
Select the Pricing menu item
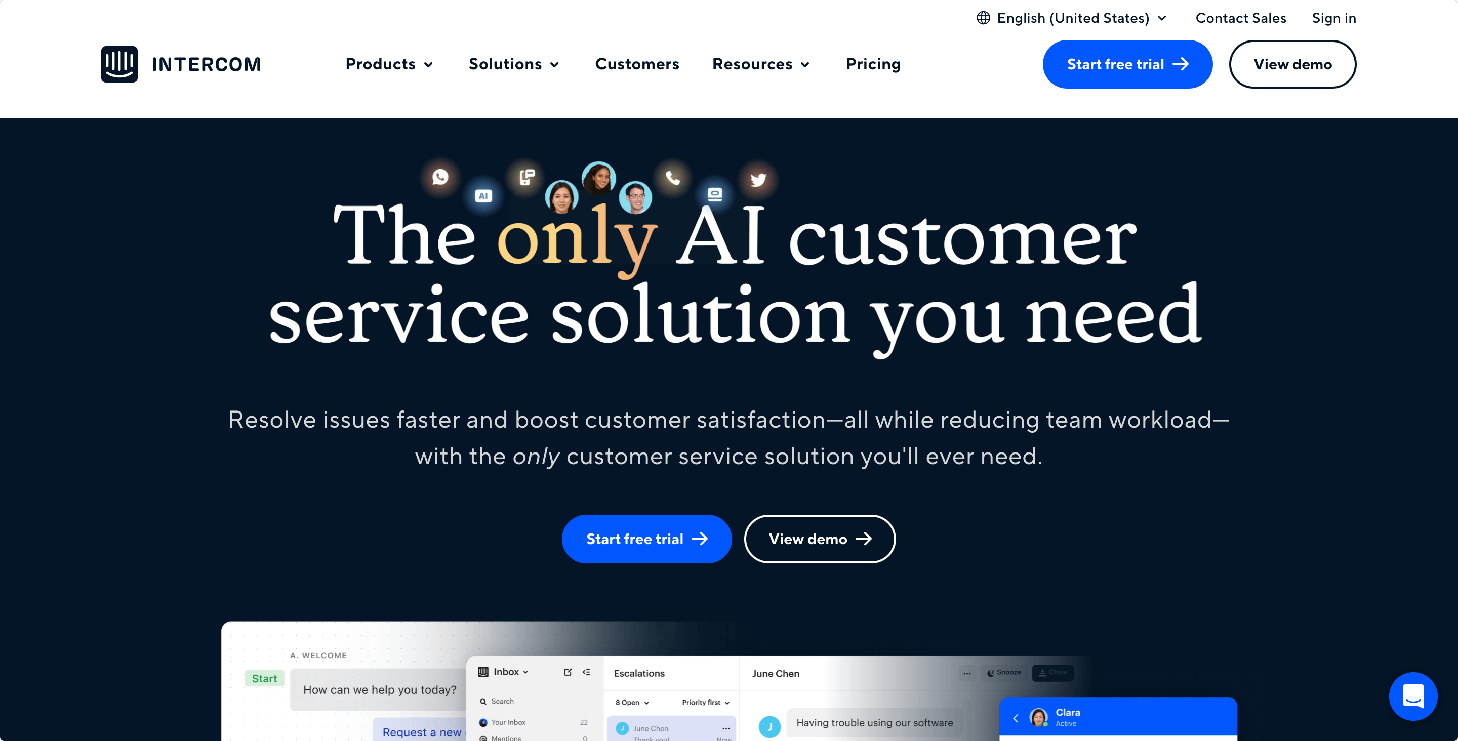[x=873, y=63]
